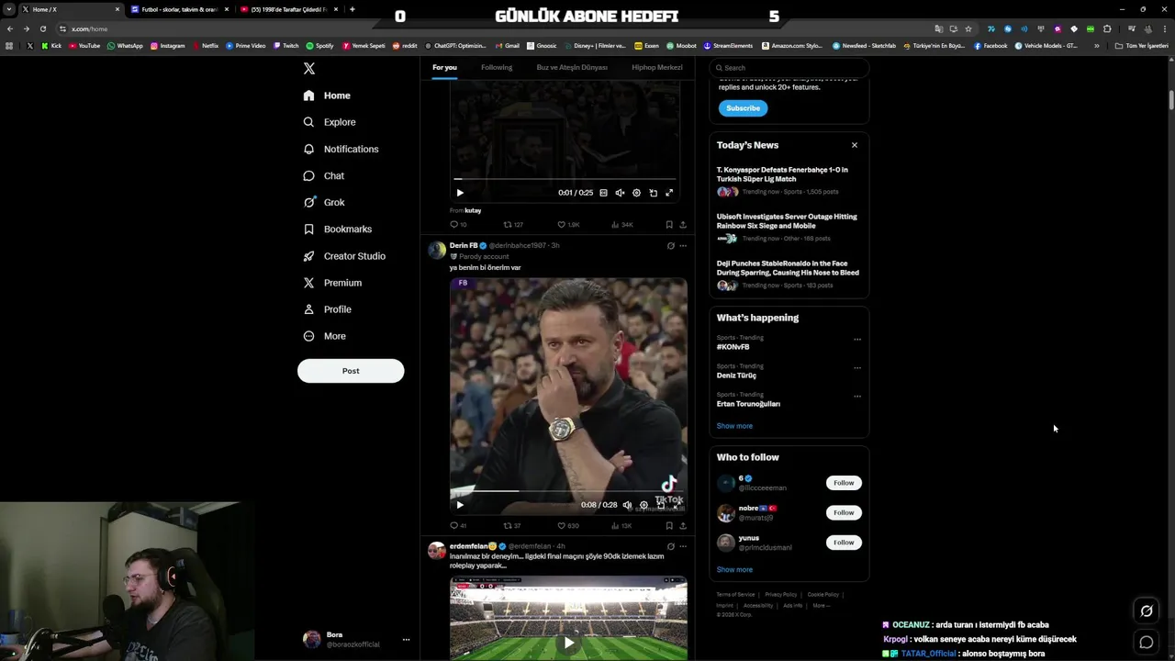Open Grok explain on Derin FB post
The image size is (1175, 661).
670,246
